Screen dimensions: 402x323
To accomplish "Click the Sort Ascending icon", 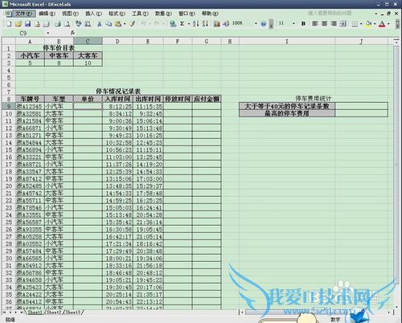I will [196, 24].
